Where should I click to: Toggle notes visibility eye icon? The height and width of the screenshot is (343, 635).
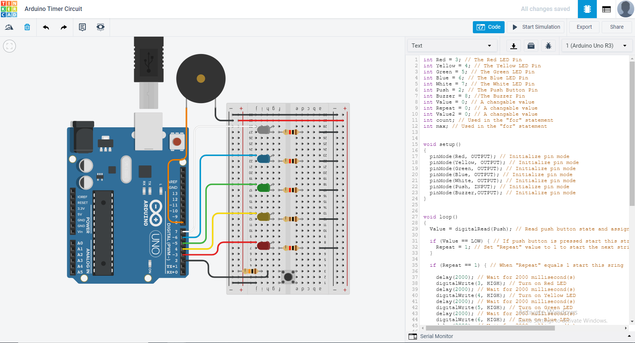tap(101, 27)
